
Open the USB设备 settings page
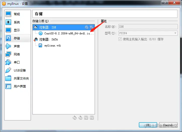pyautogui.click(x=18, y=70)
